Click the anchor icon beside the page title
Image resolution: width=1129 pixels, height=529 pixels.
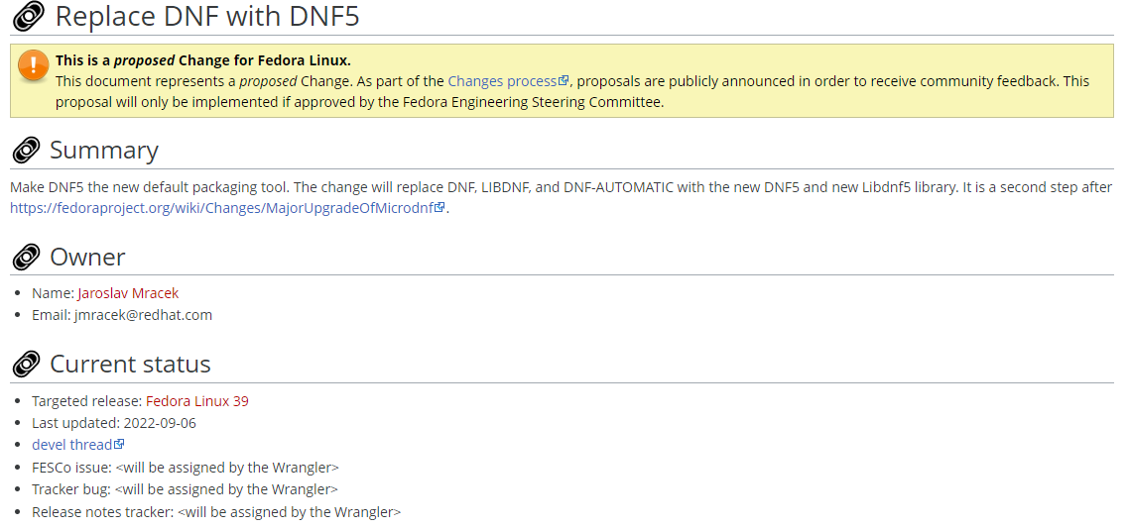(x=27, y=16)
